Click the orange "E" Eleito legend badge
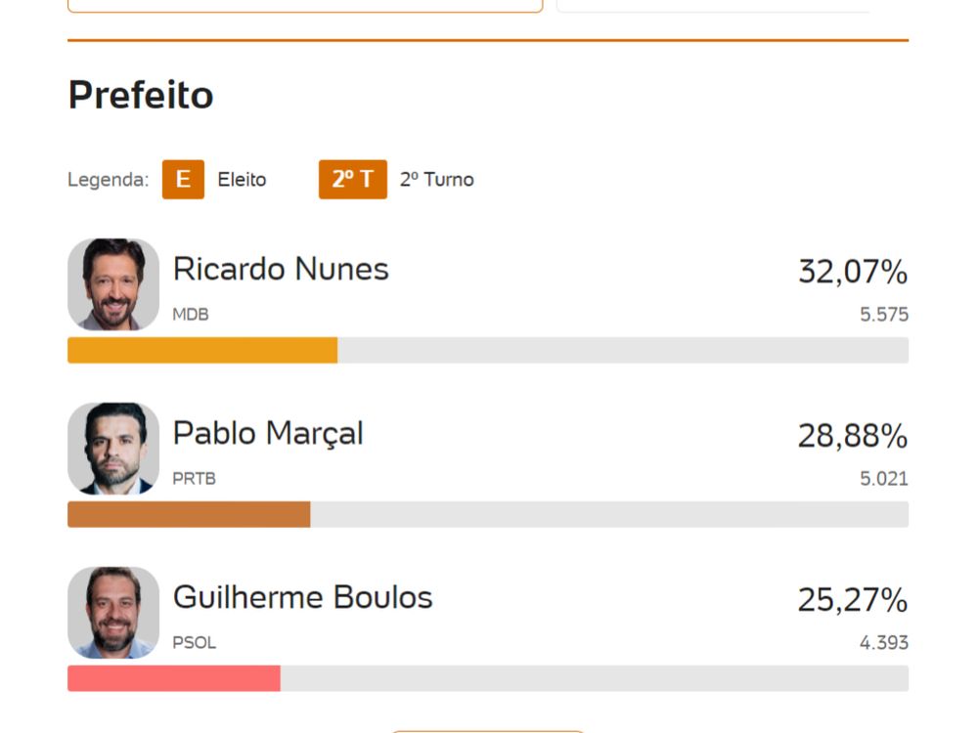The height and width of the screenshot is (733, 978). 182,180
